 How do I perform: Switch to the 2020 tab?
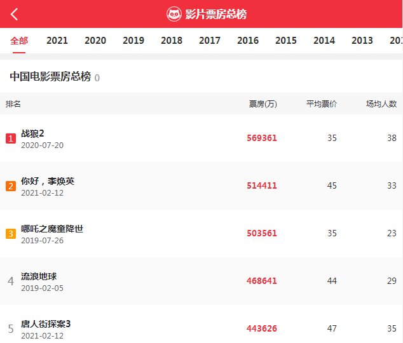click(x=95, y=41)
